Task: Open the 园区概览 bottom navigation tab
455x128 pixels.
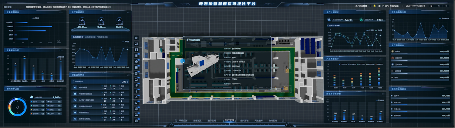Action: tap(198, 121)
